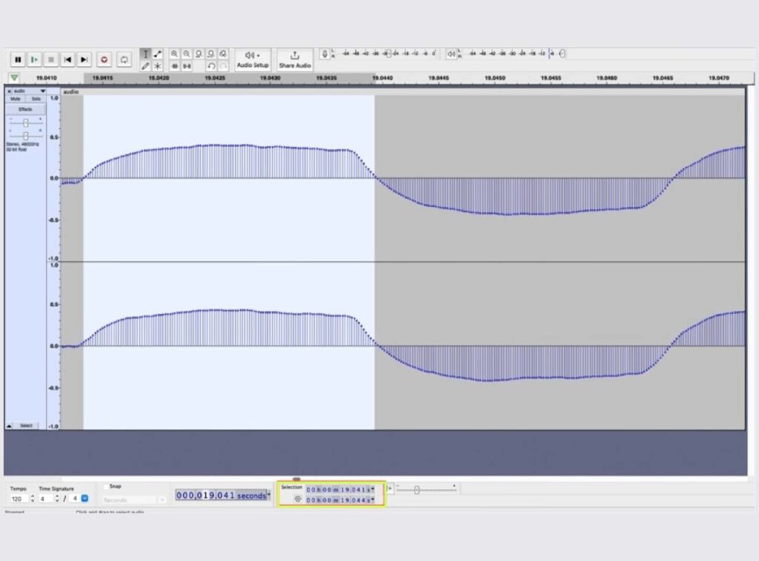The image size is (759, 561).
Task: Click the green playhead triangle on the ruler
Action: pos(15,77)
